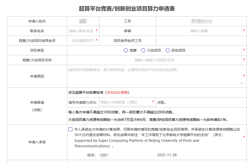Choose the 大创项目 project type
This screenshot has width=252, height=163.
point(143,50)
